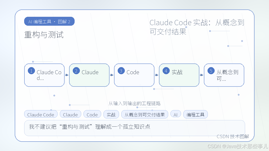The width and height of the screenshot is (269, 151).
Task: Select step 5 card '从概念到可...'
Action: pyautogui.click(x=224, y=75)
